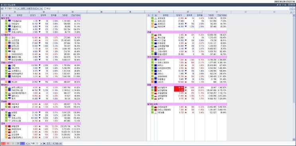Click the highlighted red price cell 남선알미우

[x=179, y=88]
